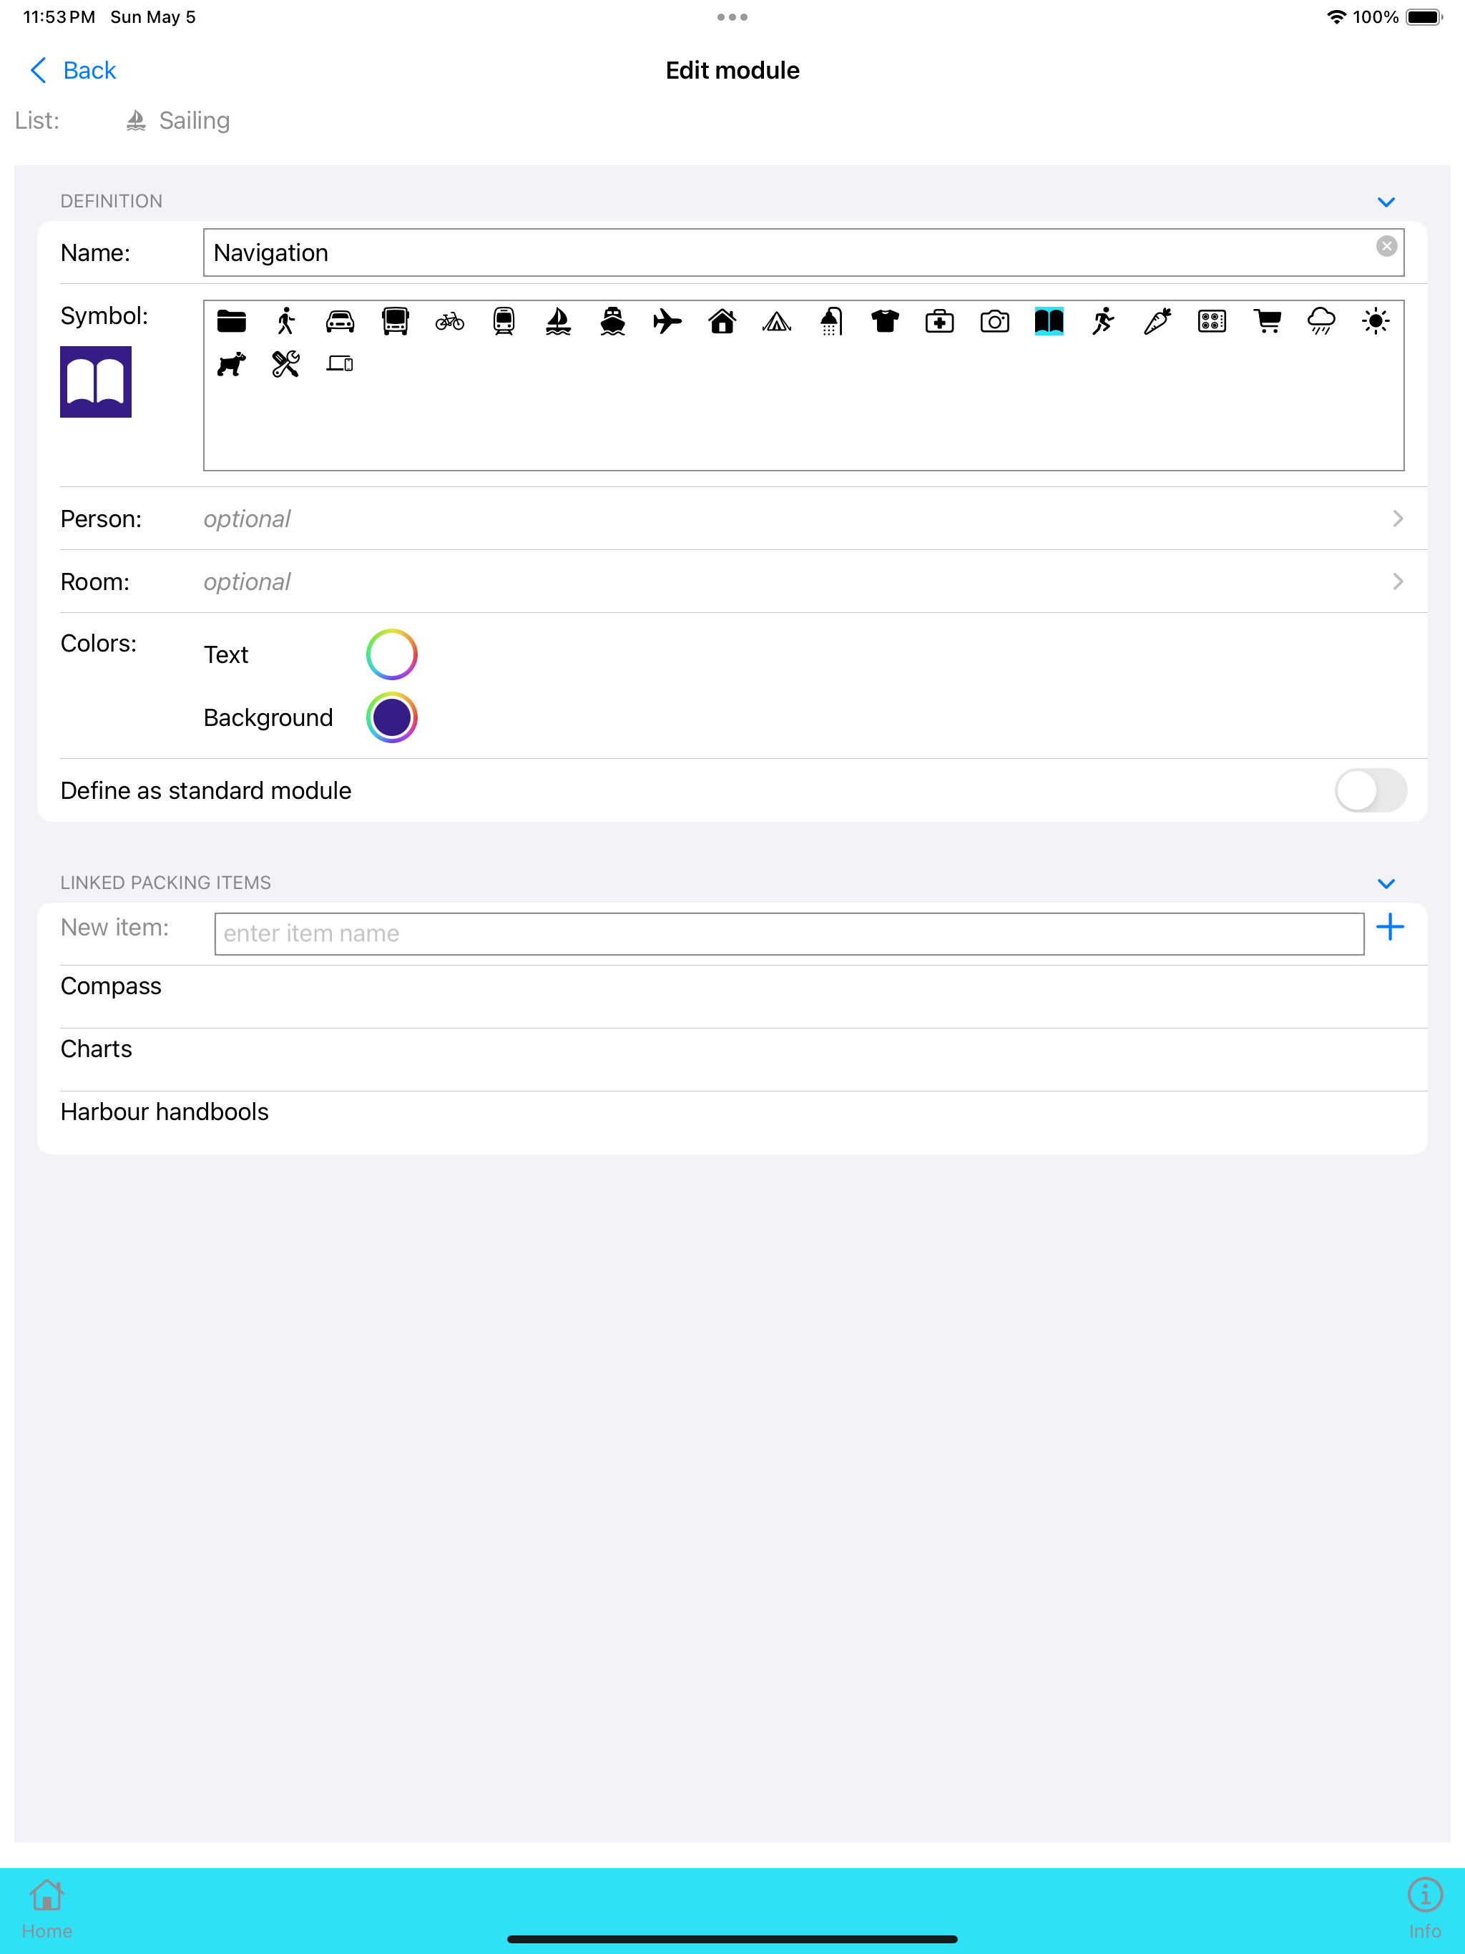The image size is (1465, 1954).
Task: Pick the dog symbol
Action: (232, 364)
